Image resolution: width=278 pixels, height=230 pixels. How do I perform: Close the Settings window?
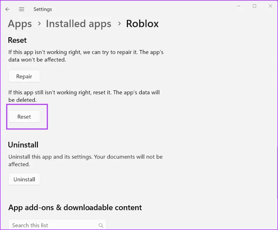[x=270, y=6]
